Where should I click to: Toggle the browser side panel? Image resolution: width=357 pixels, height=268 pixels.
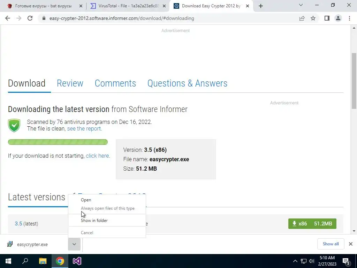(327, 18)
